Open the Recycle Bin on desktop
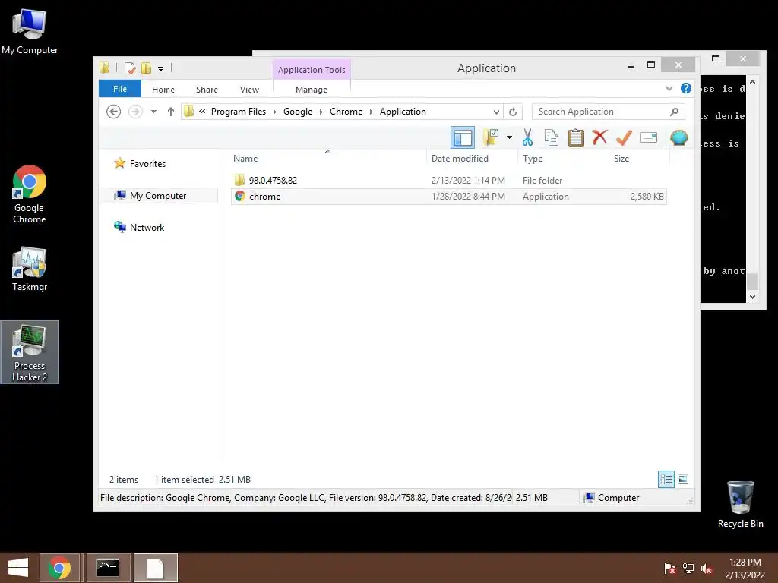Viewport: 778px width, 583px height. [x=740, y=504]
